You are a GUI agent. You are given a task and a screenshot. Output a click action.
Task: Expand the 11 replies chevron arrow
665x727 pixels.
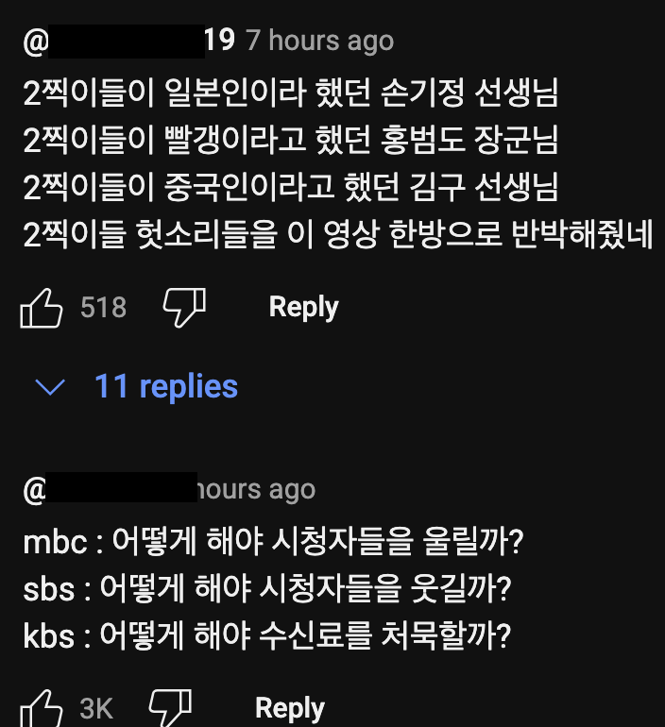49,387
